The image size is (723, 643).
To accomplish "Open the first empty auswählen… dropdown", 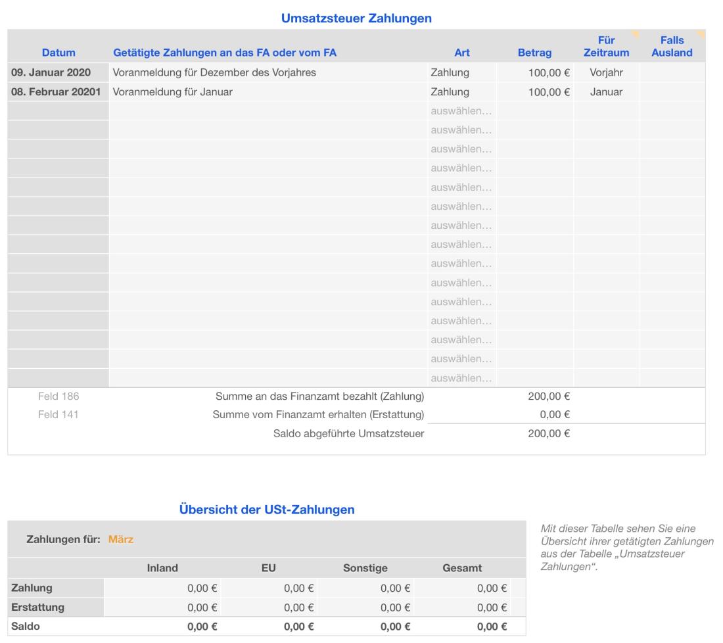I will 461,111.
